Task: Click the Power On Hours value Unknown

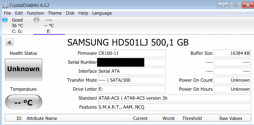Action: (232, 89)
